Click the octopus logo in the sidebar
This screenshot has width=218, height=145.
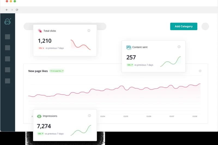8,22
